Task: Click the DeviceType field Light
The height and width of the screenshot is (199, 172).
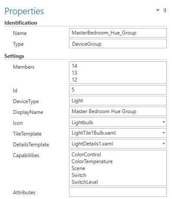Action: [x=118, y=101]
